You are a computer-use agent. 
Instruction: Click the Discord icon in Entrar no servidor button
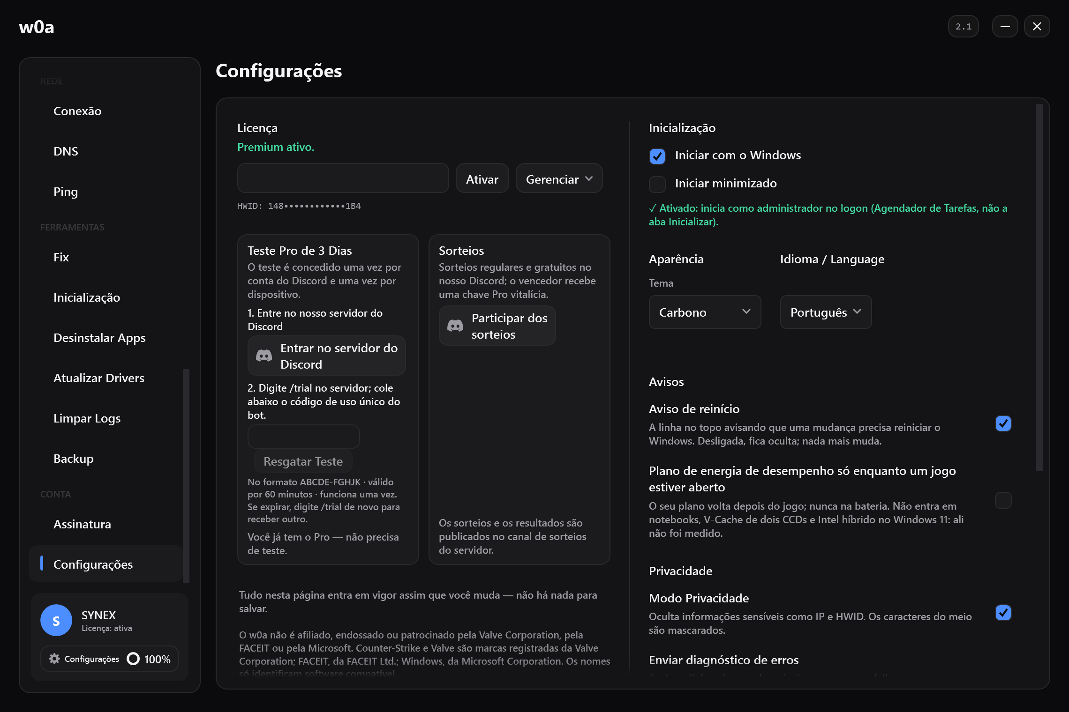[x=264, y=356]
